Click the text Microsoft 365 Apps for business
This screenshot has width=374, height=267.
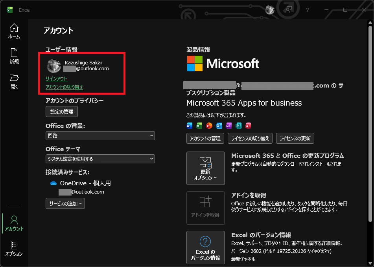244,103
